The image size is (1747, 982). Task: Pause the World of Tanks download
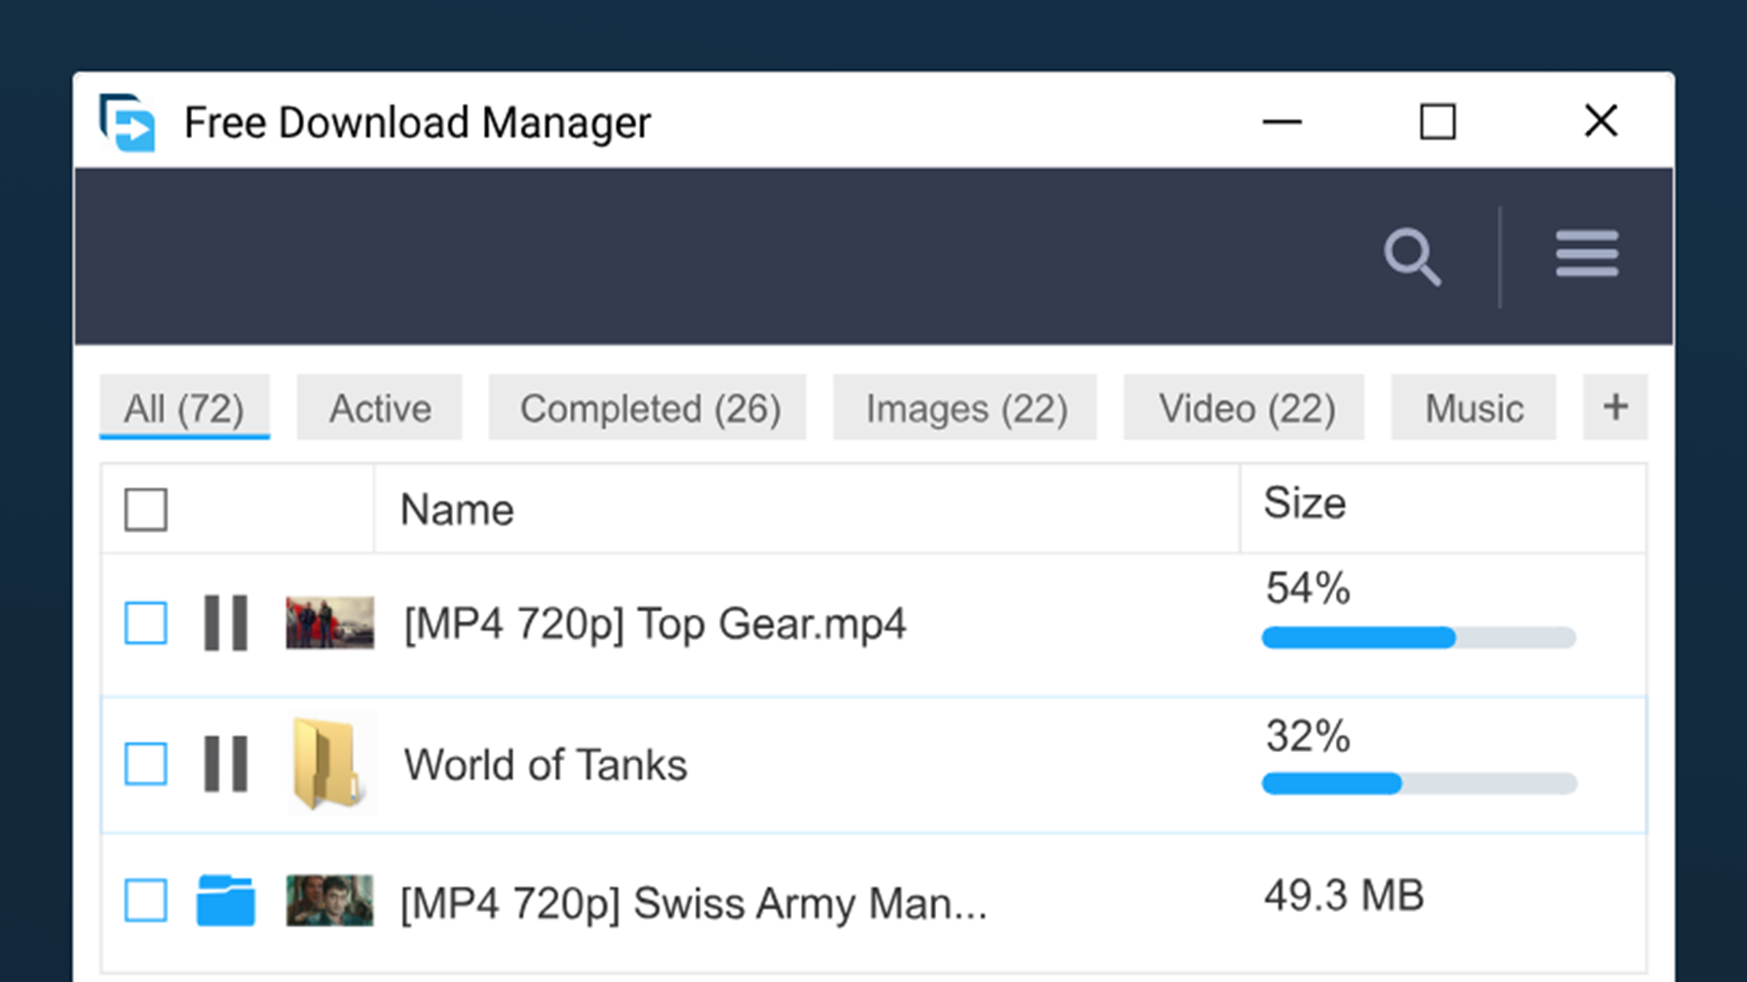(226, 764)
